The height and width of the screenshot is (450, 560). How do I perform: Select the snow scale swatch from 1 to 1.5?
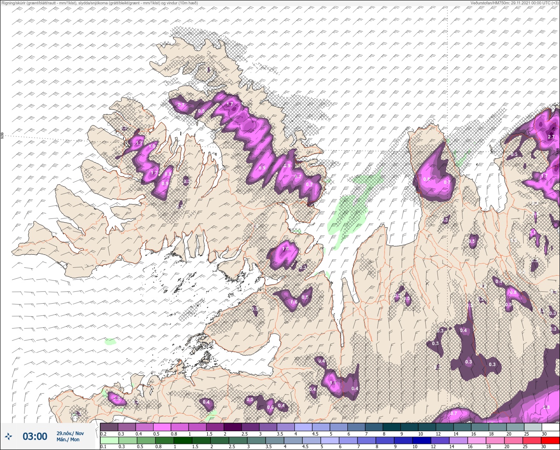click(x=197, y=427)
